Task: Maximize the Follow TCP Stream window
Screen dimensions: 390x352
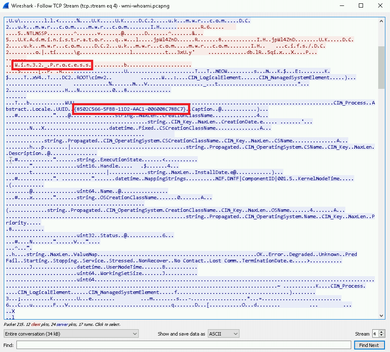Action: click(x=361, y=5)
